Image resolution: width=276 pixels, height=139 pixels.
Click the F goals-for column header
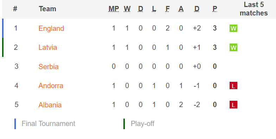(168, 9)
